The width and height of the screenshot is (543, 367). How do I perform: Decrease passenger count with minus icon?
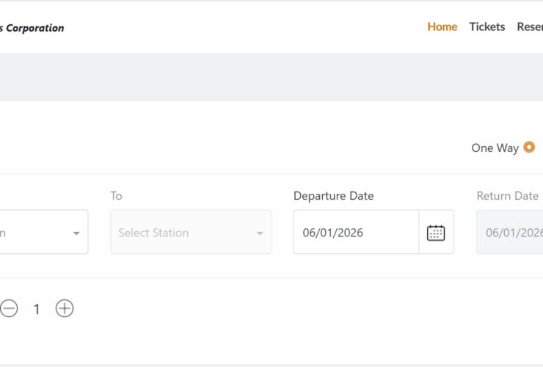[x=9, y=309]
